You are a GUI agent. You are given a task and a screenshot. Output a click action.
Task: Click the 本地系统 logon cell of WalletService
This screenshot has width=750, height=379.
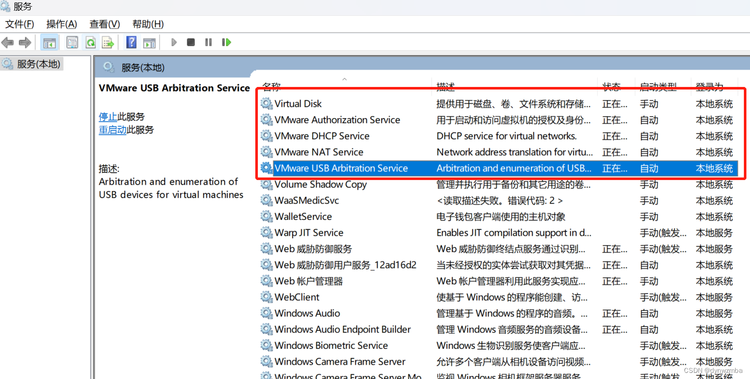coord(714,216)
